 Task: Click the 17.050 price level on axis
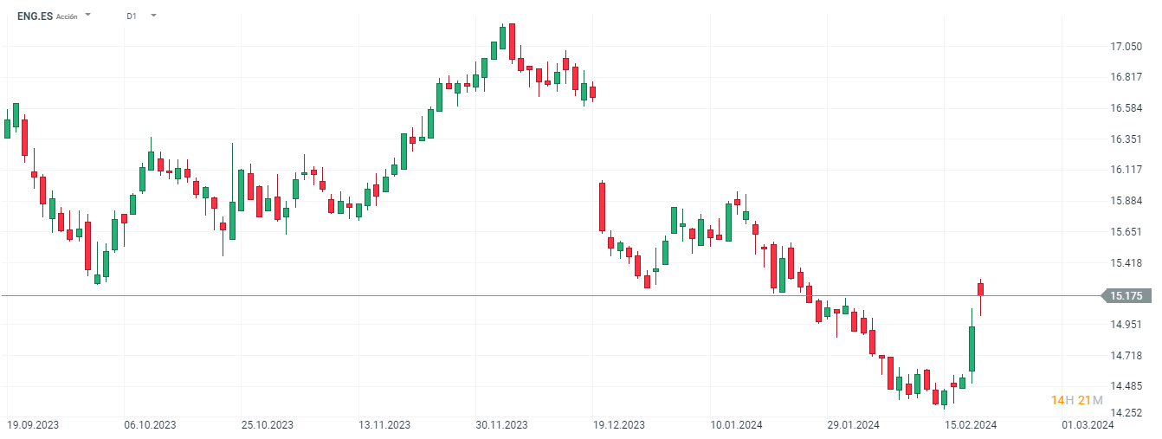click(x=1126, y=46)
